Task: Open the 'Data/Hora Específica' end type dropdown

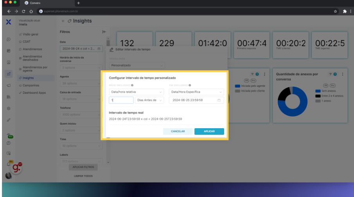Action: pyautogui.click(x=196, y=92)
